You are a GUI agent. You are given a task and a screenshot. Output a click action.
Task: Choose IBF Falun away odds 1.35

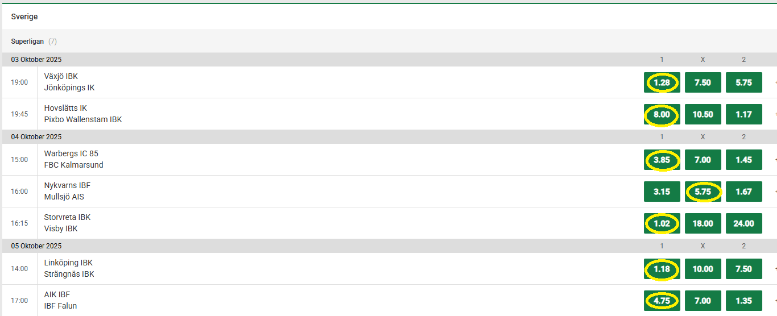tap(743, 301)
